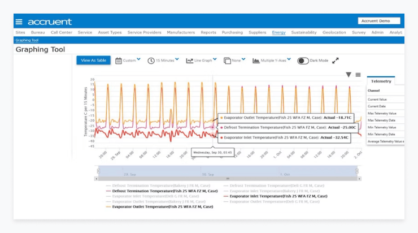Click the area chart icon for Y-Axes
This screenshot has height=233, width=418.
pos(256,61)
